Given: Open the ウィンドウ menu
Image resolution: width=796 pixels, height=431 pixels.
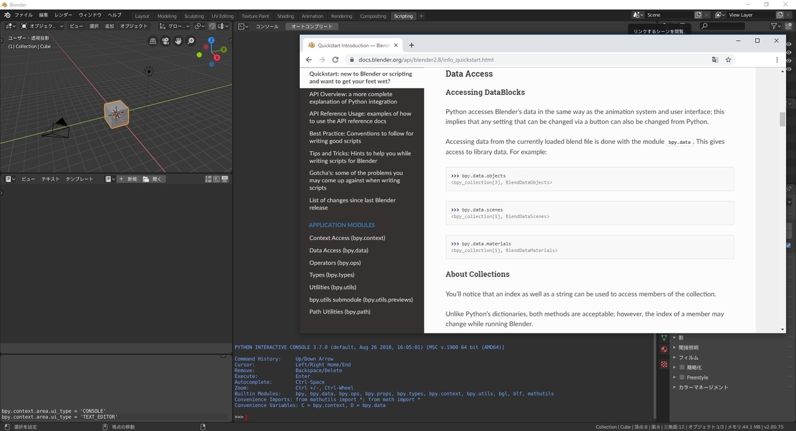Looking at the screenshot, I should pyautogui.click(x=90, y=15).
